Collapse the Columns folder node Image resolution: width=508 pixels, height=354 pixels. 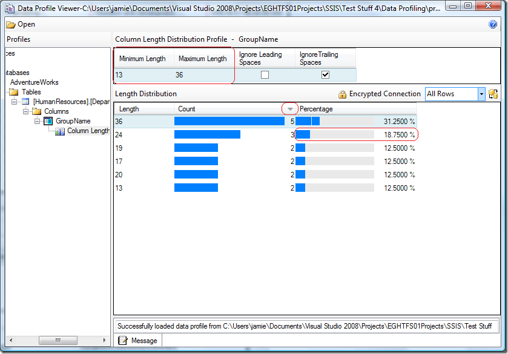point(26,111)
